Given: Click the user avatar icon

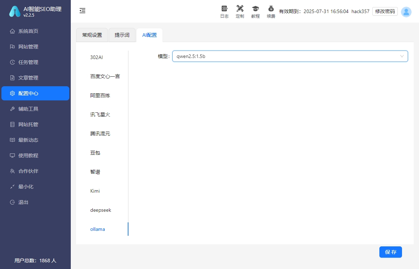Looking at the screenshot, I should 406,12.
